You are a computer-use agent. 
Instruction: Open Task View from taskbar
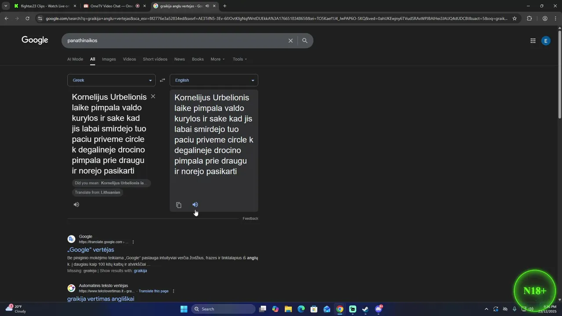click(263, 309)
